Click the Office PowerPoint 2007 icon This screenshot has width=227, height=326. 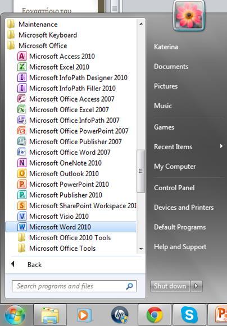tap(22, 131)
